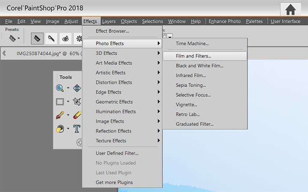Select the Eraser tool
Image resolution: width=308 pixels, height=192 pixels.
77,115
